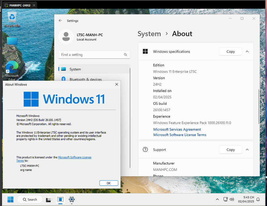Click the Settings gear on the taskbar
The width and height of the screenshot is (267, 206).
[72, 199]
